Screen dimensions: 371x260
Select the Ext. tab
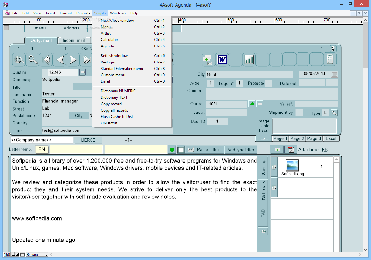(x=263, y=139)
